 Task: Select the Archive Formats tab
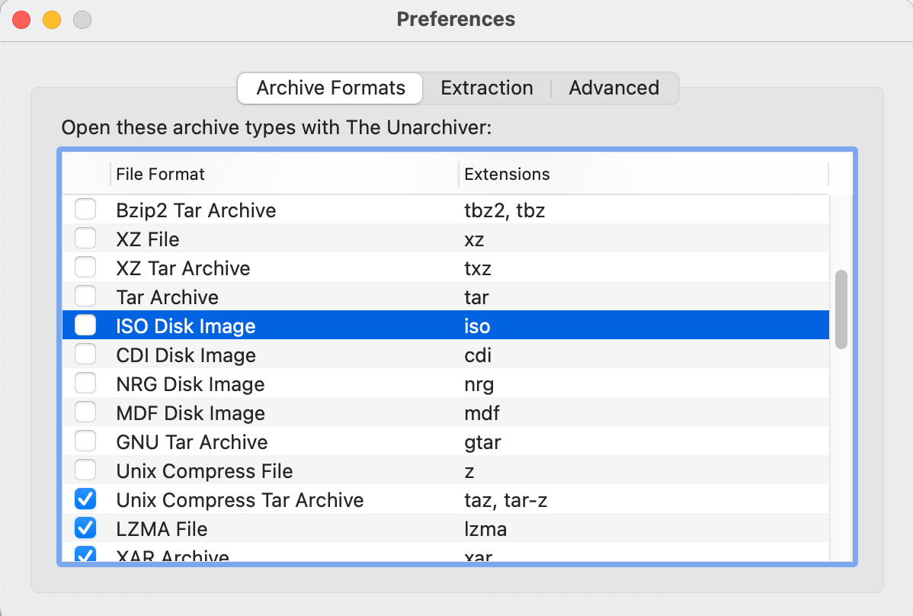click(x=329, y=88)
